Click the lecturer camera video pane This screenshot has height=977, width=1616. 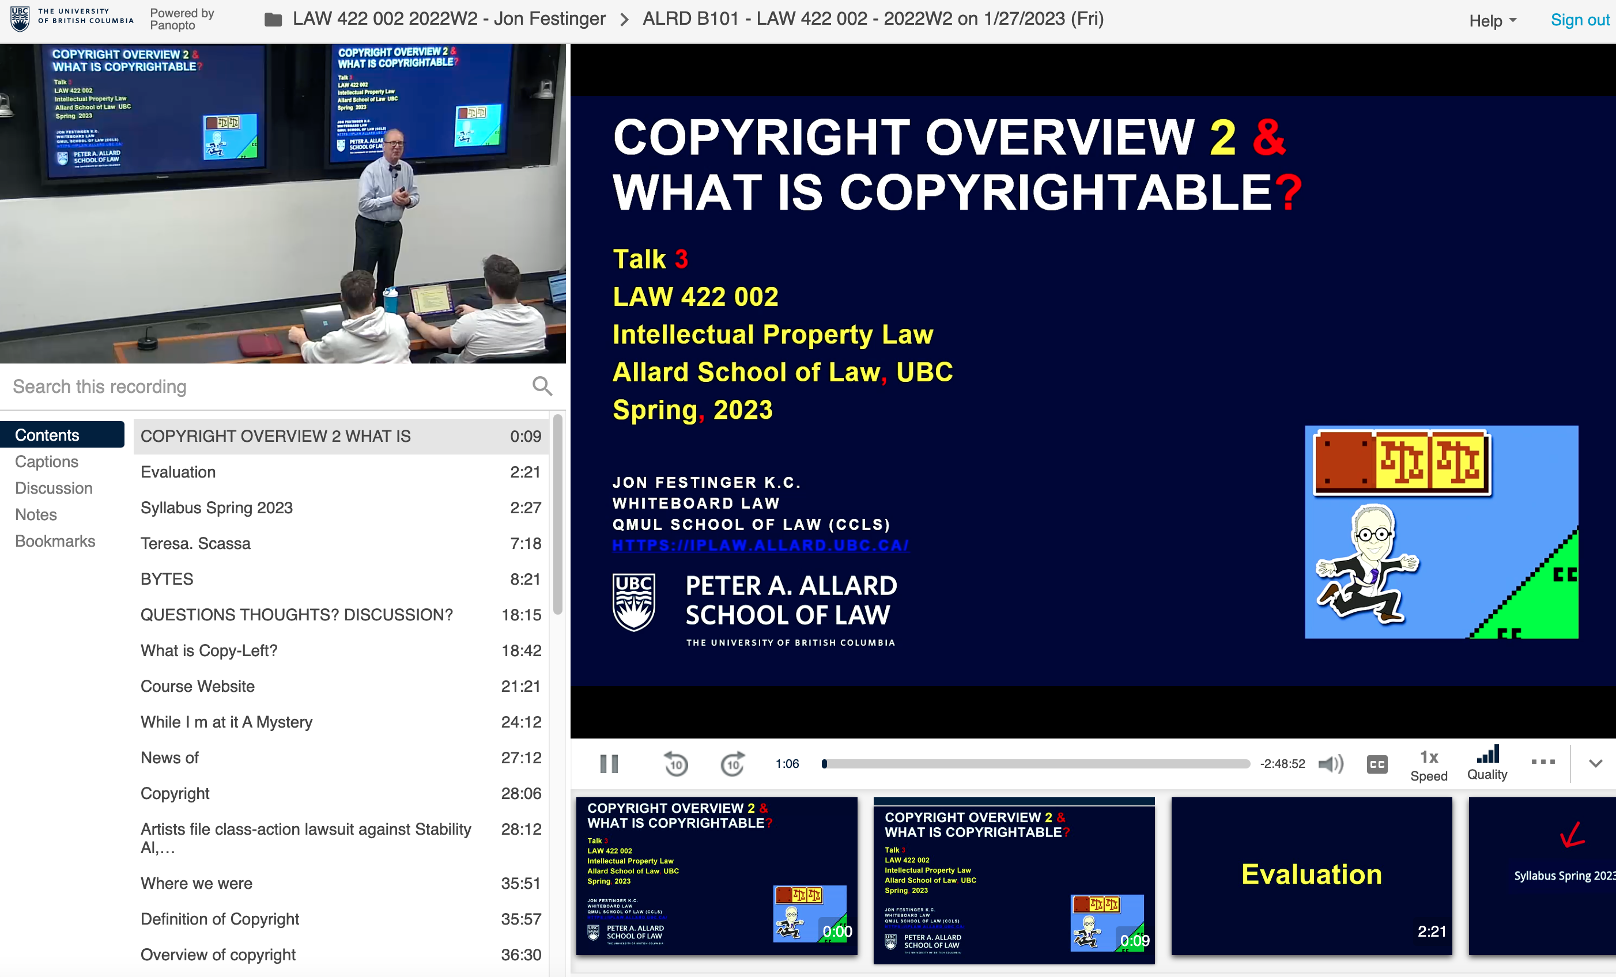282,203
